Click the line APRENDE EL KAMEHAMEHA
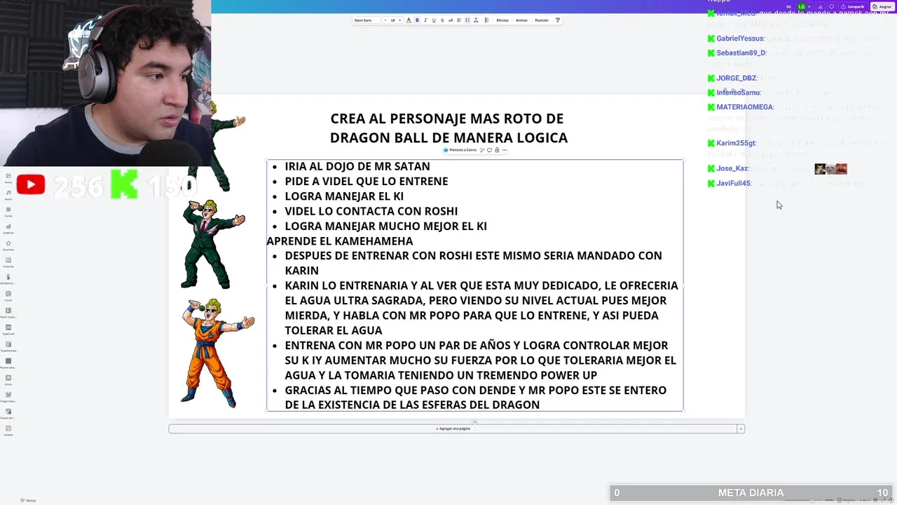The image size is (897, 505). point(340,241)
